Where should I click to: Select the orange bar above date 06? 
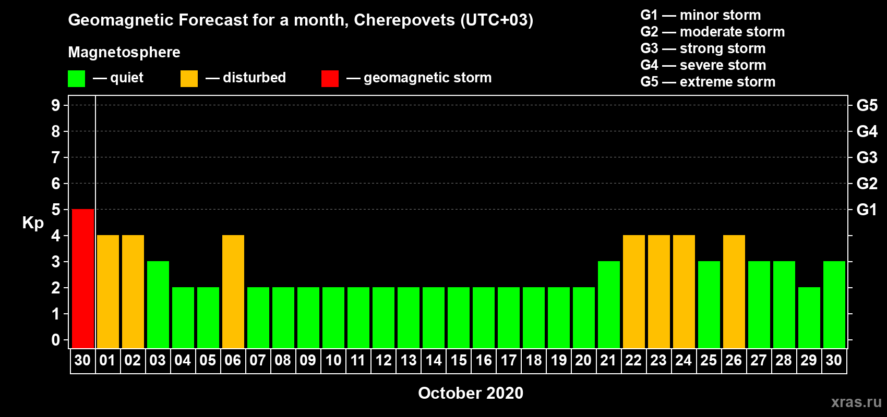tap(233, 292)
